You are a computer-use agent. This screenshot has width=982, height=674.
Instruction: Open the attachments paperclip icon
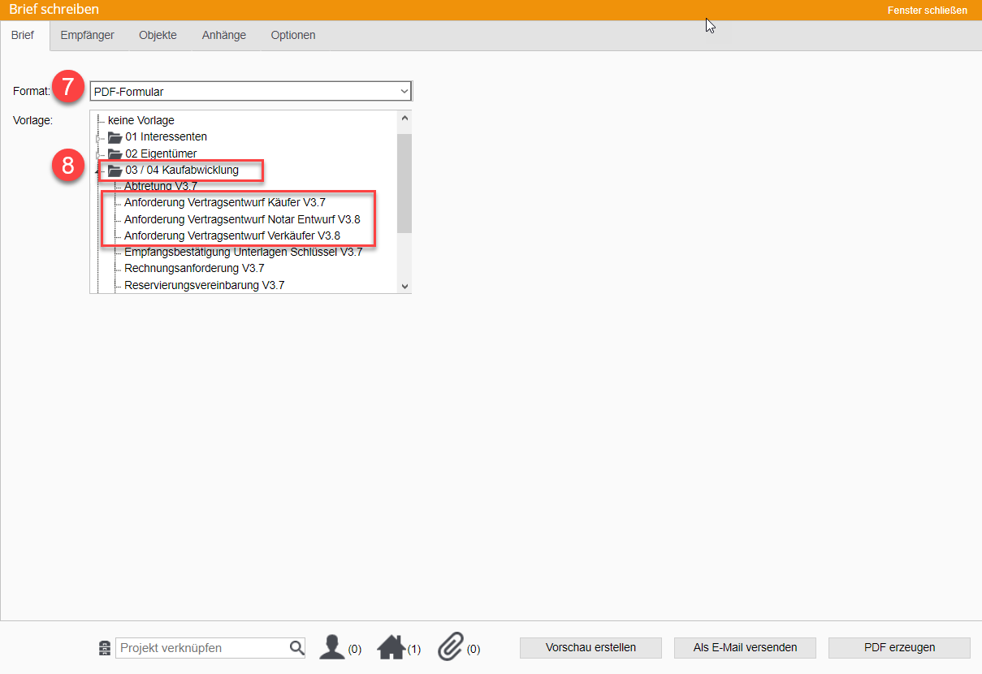pos(450,647)
